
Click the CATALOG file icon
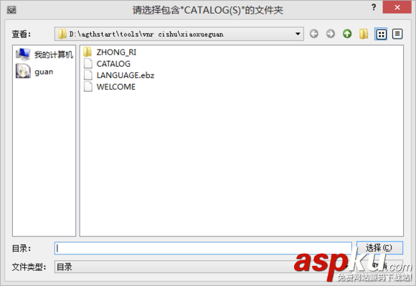click(x=88, y=64)
